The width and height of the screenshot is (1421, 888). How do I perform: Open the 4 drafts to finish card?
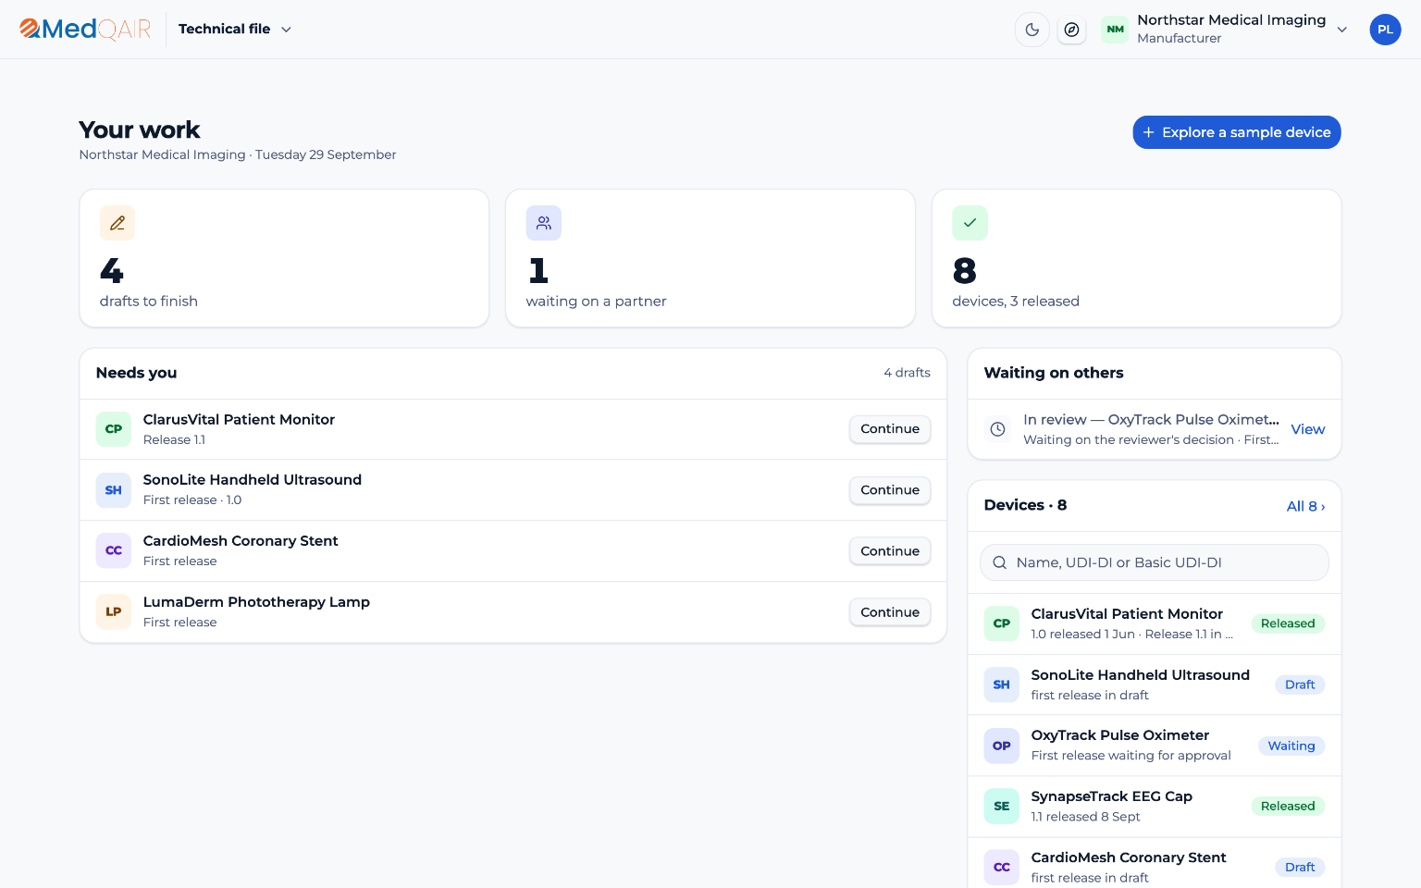284,258
